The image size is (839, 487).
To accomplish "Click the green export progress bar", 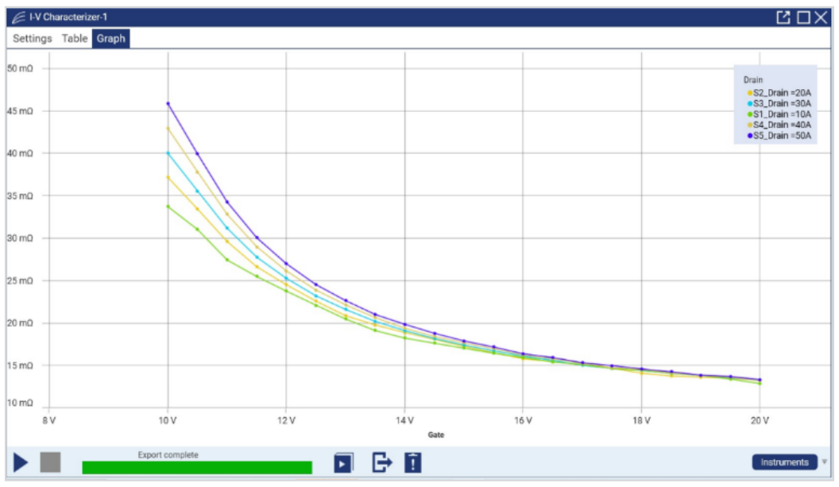I will pos(197,467).
